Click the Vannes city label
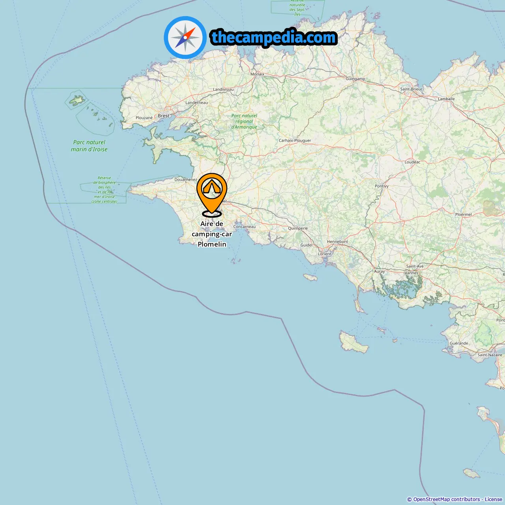 [x=411, y=273]
